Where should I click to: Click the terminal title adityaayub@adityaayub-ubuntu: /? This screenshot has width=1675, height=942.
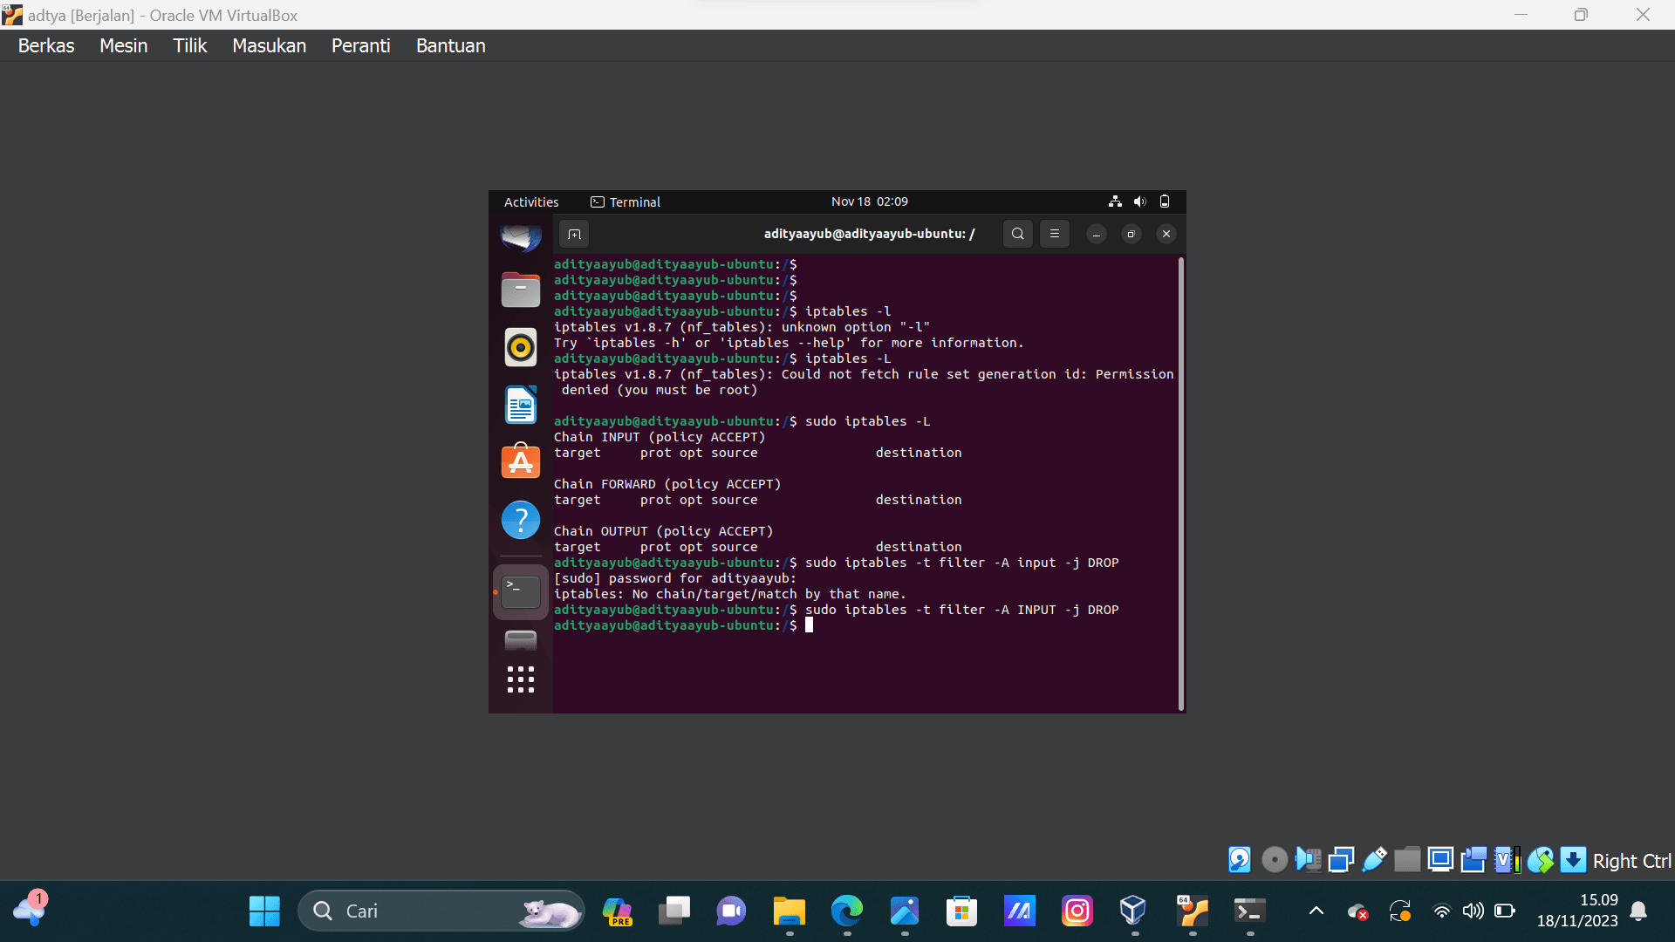click(869, 234)
